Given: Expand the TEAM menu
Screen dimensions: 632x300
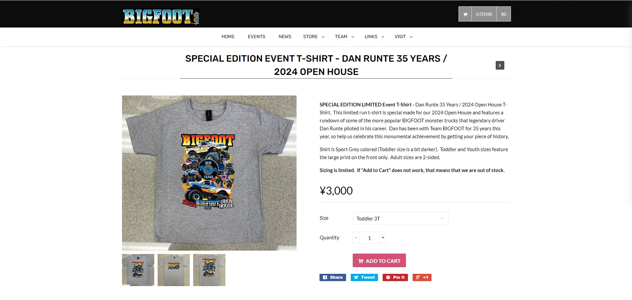Looking at the screenshot, I should click(x=344, y=37).
